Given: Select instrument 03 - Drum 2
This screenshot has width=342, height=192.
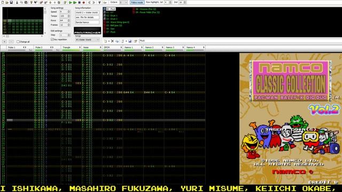Looking at the screenshot, I should point(112,19).
